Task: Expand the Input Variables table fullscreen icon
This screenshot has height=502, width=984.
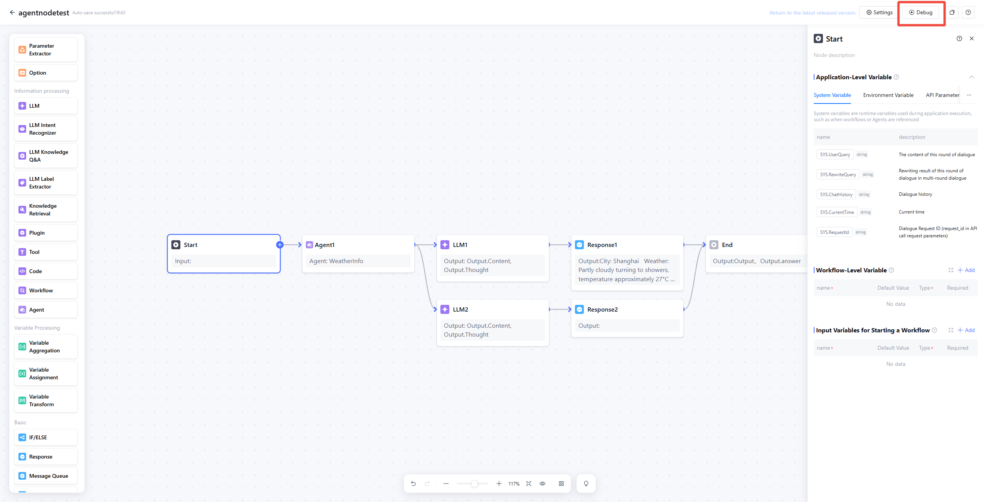Action: (951, 330)
